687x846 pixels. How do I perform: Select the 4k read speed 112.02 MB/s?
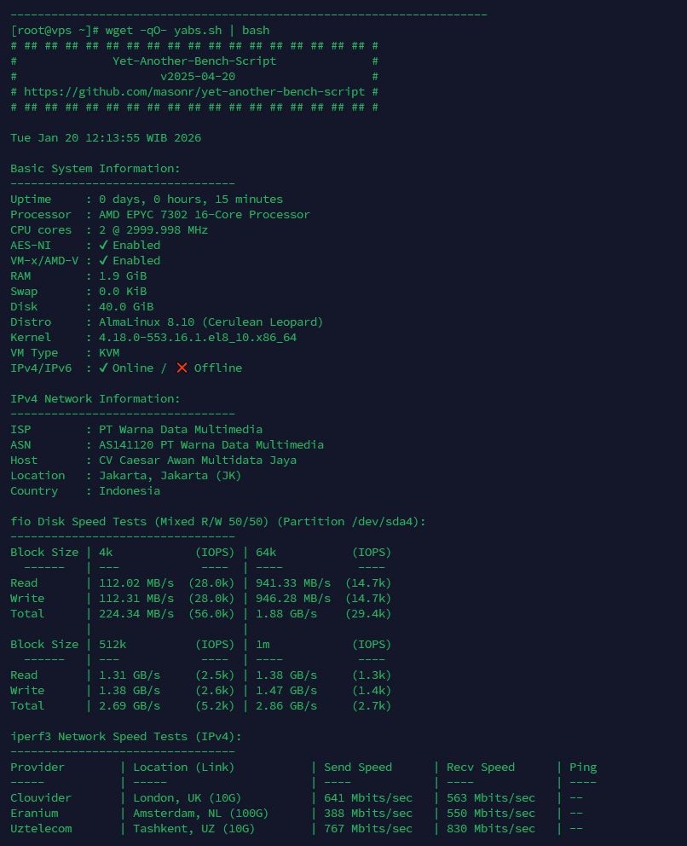(x=136, y=583)
